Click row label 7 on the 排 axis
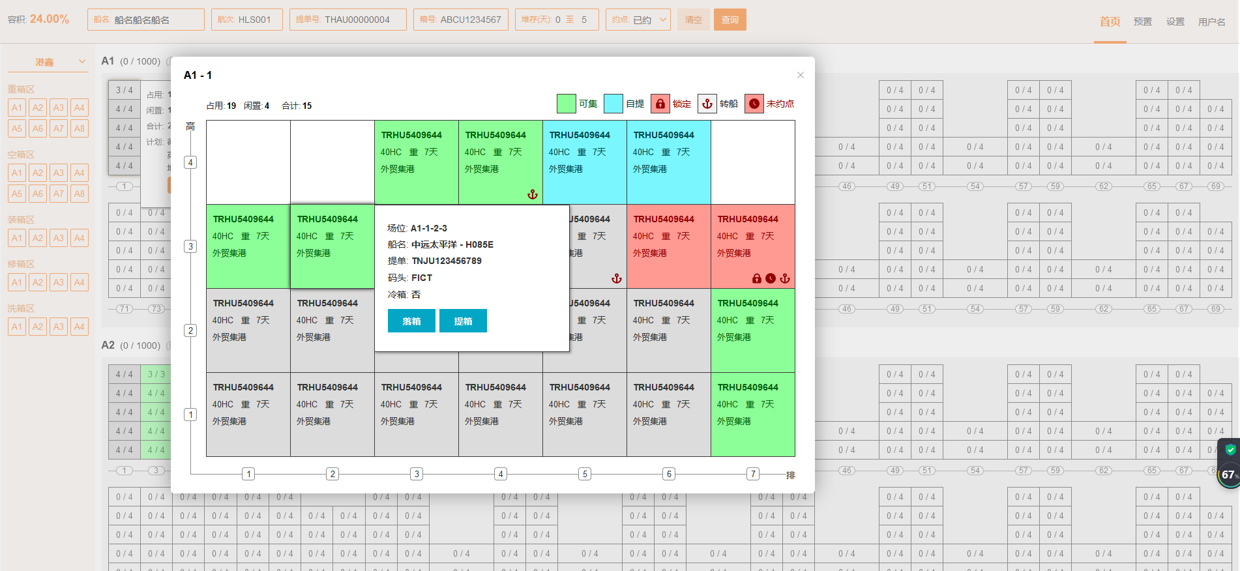Screen dimensions: 1240x571 click(x=753, y=474)
